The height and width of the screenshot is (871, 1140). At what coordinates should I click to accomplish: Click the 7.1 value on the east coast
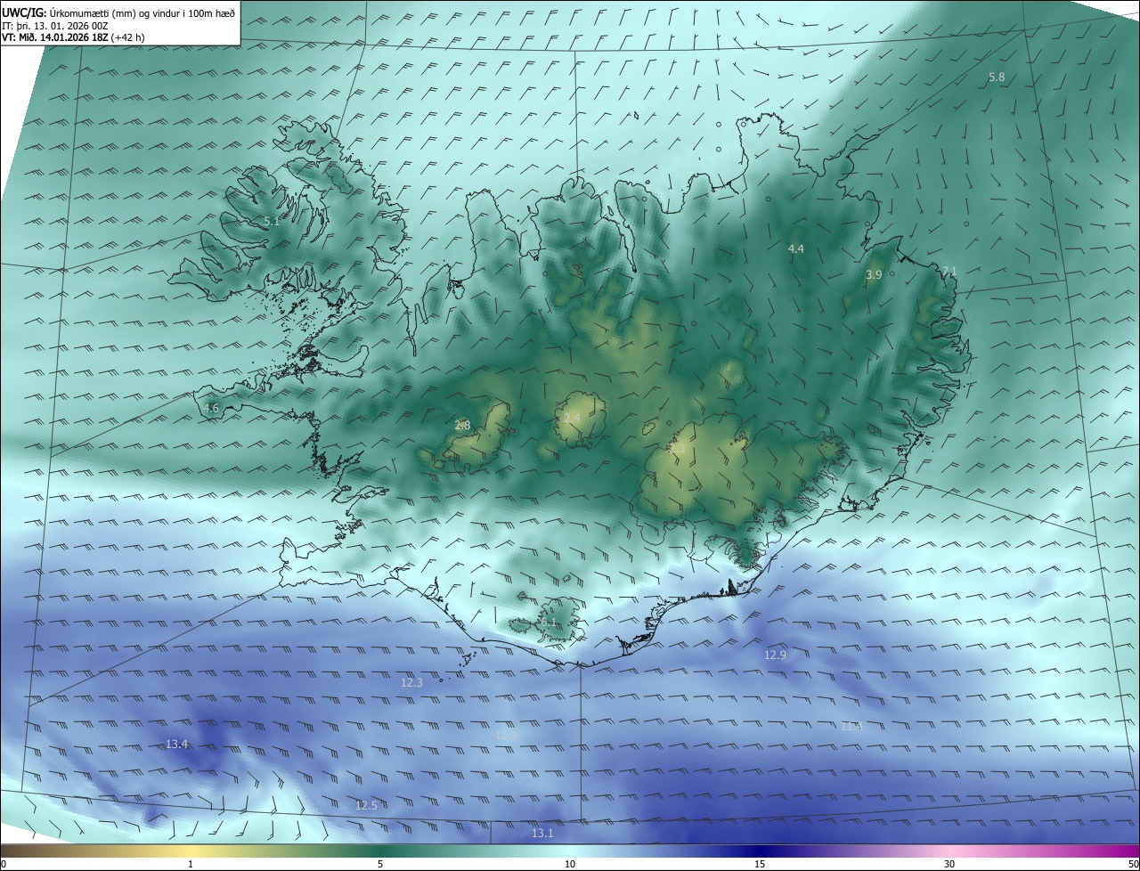949,272
